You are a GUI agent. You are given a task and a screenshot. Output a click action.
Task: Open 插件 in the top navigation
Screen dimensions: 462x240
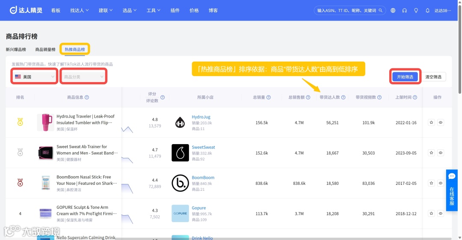(x=175, y=10)
